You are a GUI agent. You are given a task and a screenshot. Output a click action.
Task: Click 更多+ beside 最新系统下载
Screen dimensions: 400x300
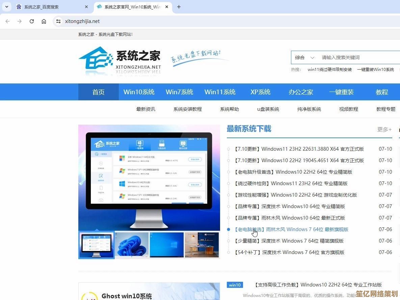(x=384, y=129)
